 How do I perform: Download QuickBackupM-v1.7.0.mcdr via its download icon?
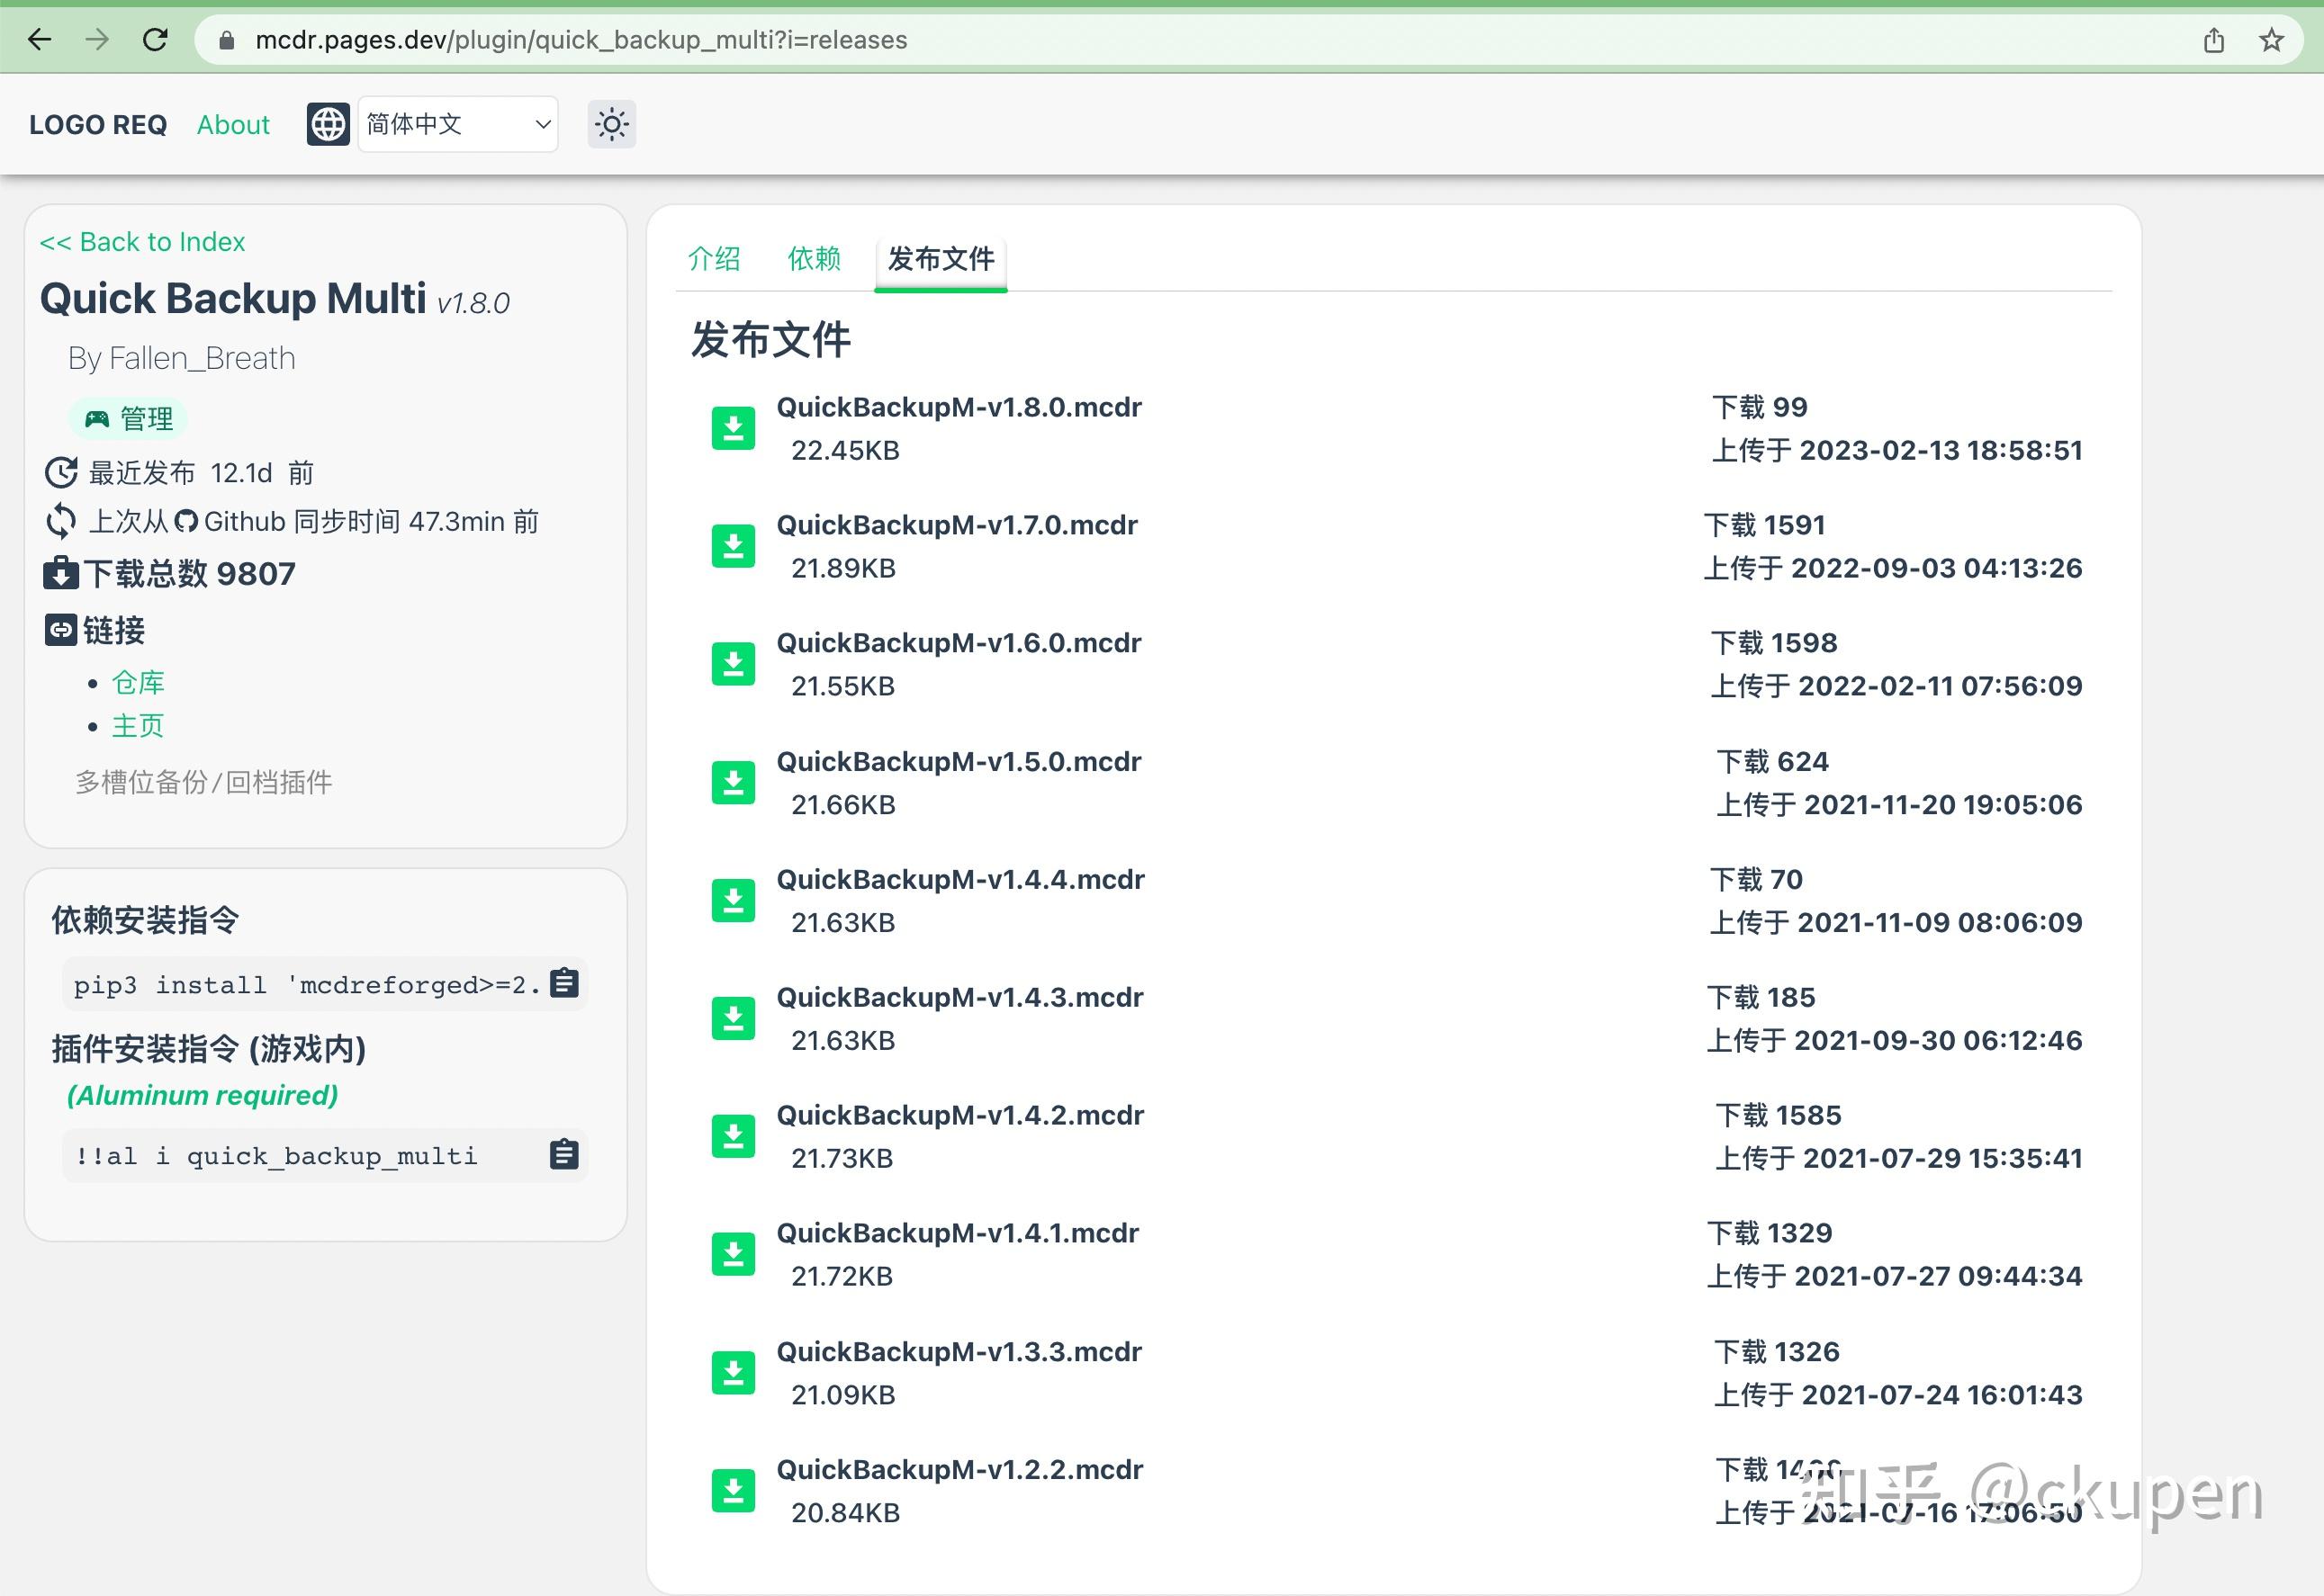tap(734, 546)
